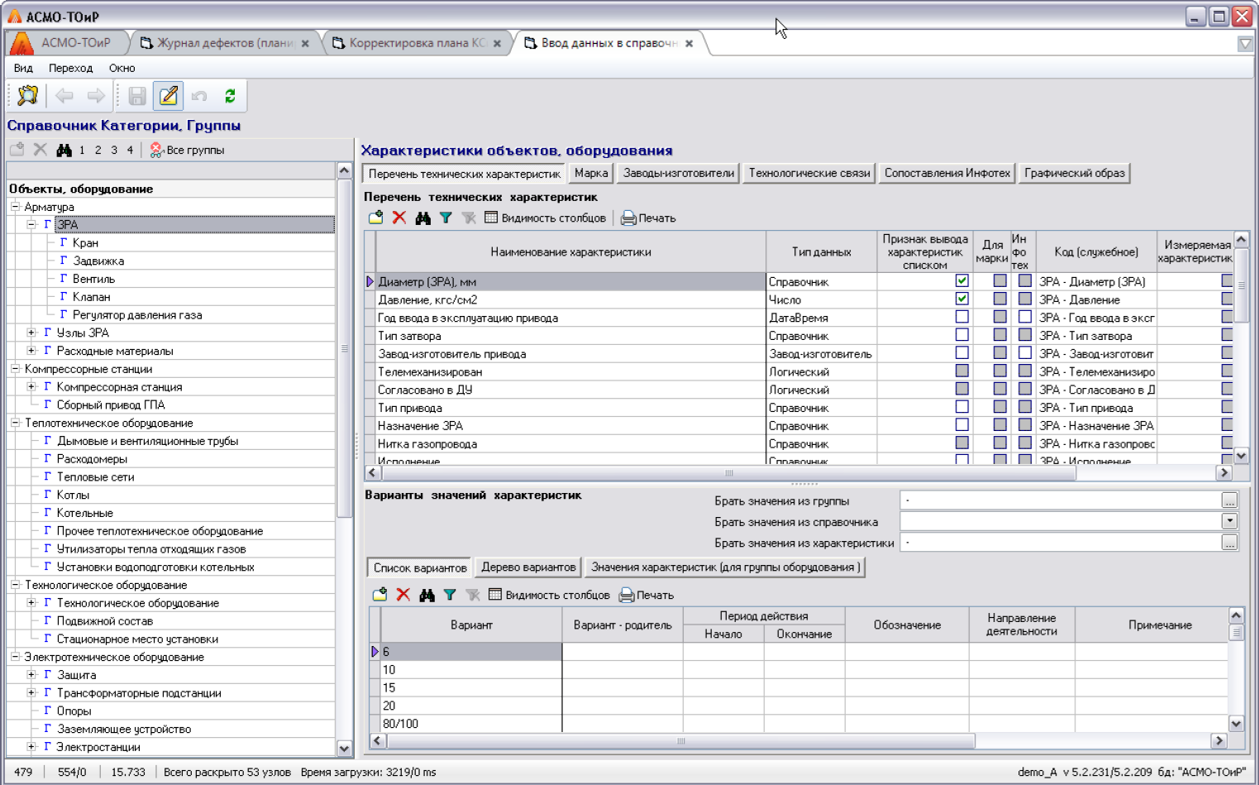Collapse the ЗРА tree node
Viewport: 1259px width, 785px height.
tap(31, 224)
